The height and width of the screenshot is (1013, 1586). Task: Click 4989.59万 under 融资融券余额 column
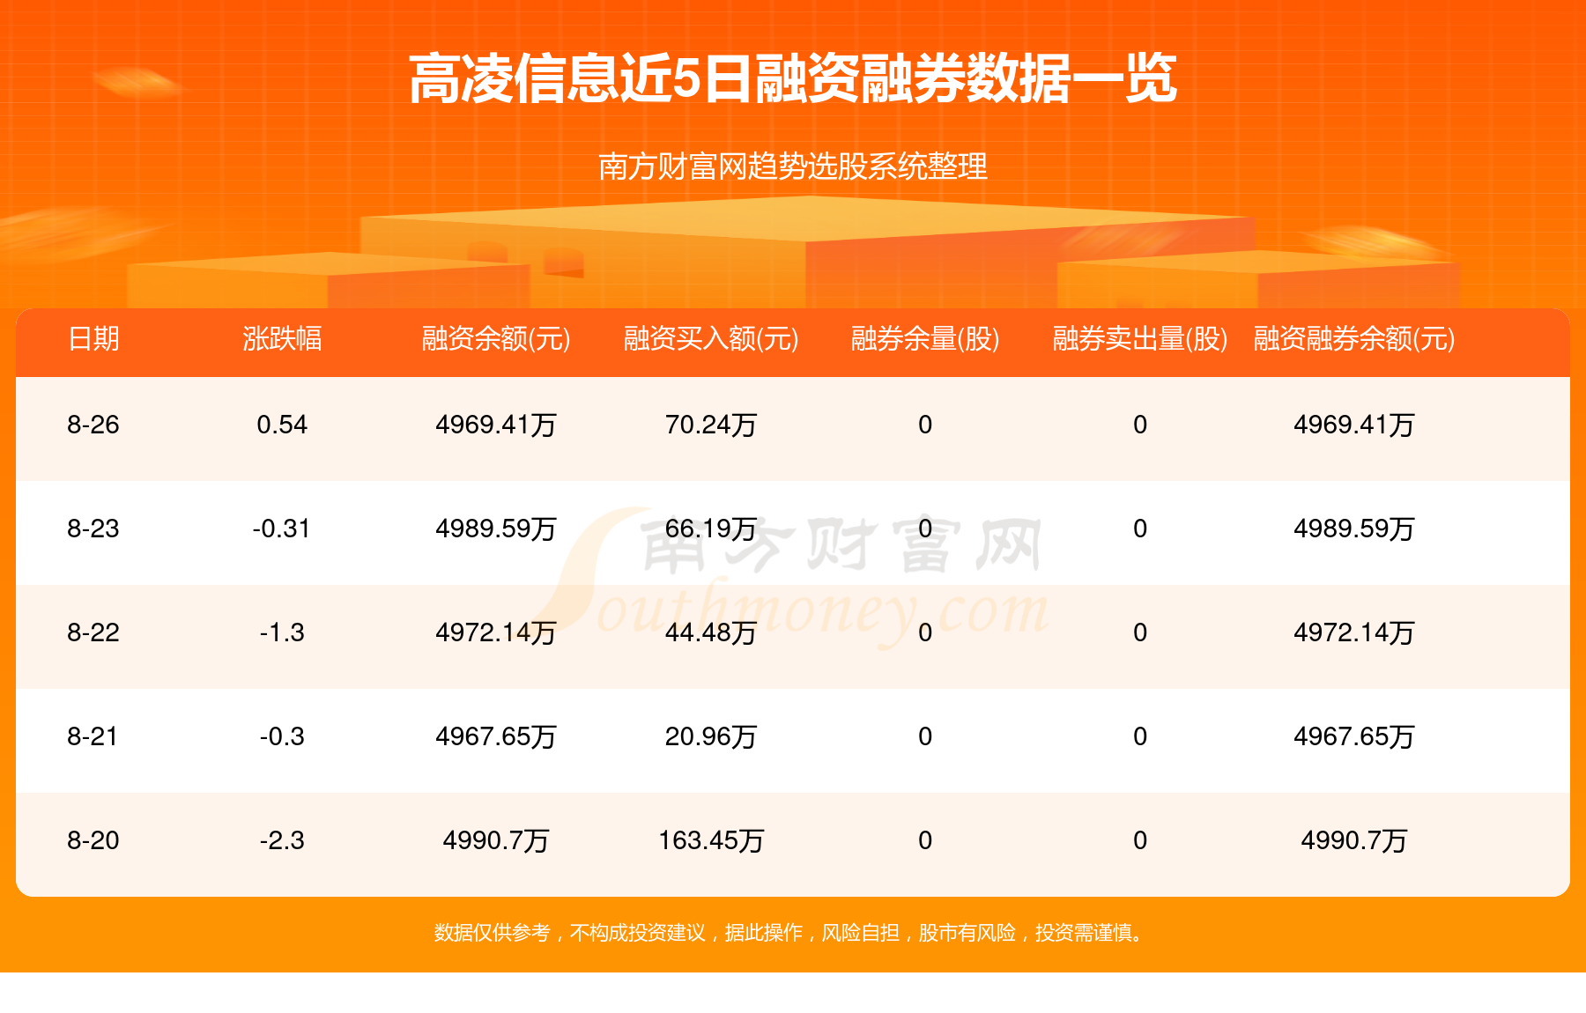pyautogui.click(x=1354, y=529)
